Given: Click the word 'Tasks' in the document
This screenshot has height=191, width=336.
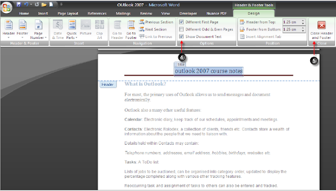Looking at the screenshot, I should 130,162.
